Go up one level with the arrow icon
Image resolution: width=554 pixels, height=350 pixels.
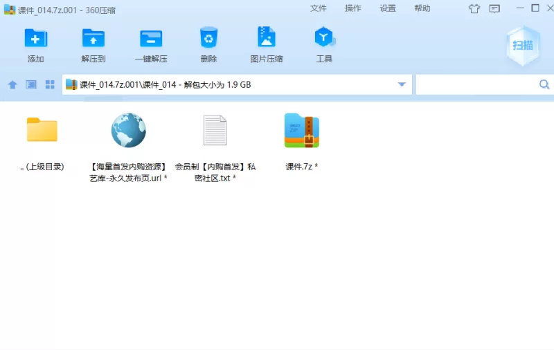tap(12, 84)
